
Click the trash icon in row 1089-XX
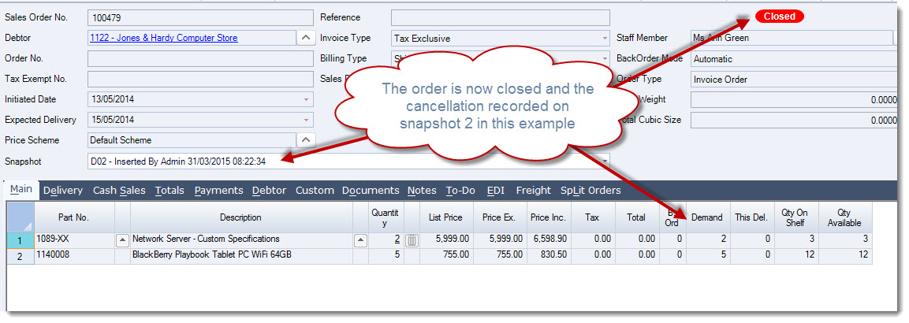pos(412,239)
